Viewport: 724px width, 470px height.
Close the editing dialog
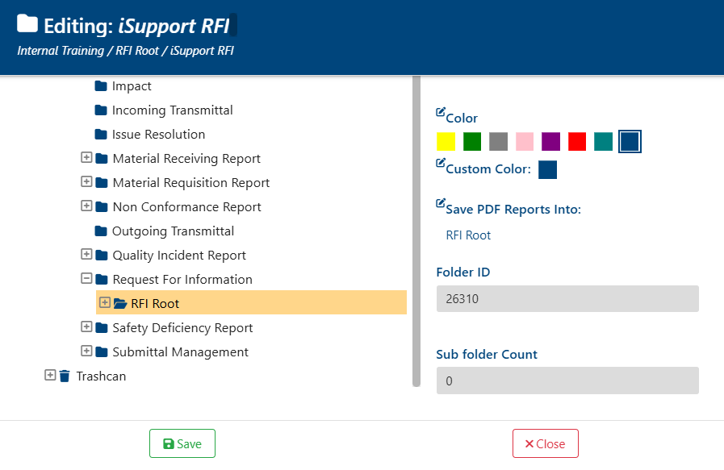pyautogui.click(x=546, y=443)
